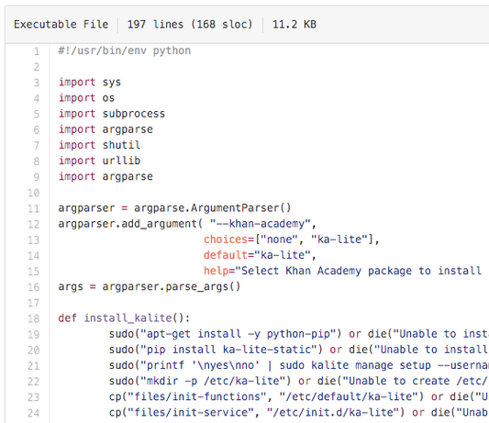
Task: Click line number 18 in the gutter
Action: pyautogui.click(x=34, y=318)
